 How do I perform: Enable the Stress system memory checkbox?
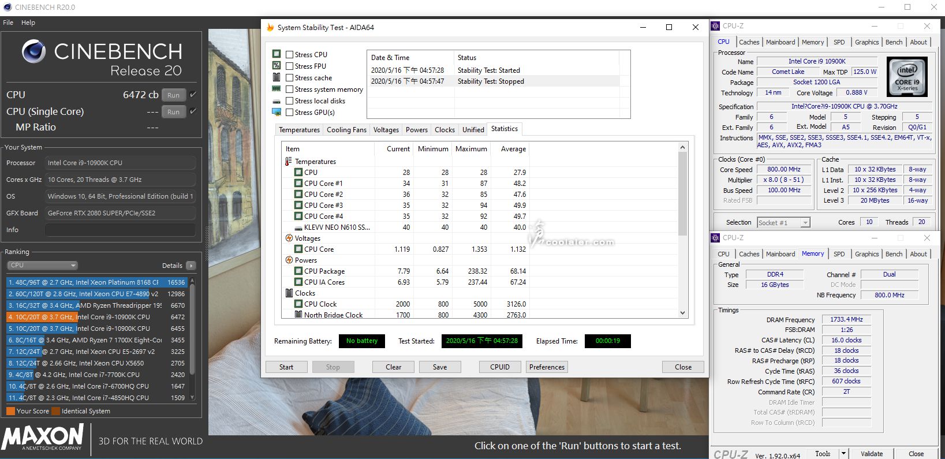coord(290,89)
